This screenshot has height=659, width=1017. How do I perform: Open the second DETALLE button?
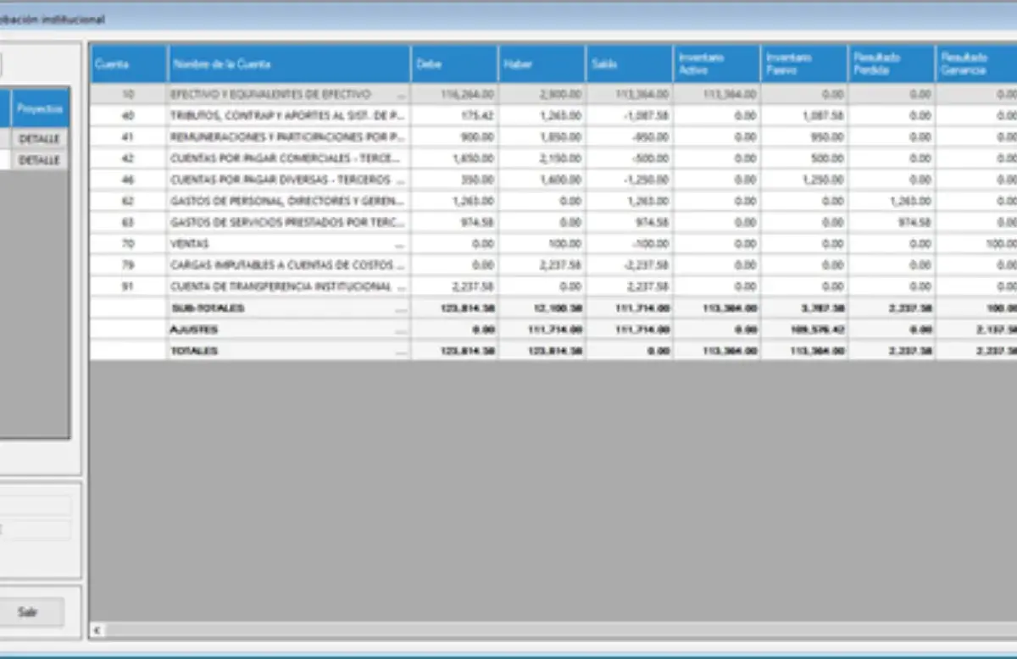(x=40, y=160)
